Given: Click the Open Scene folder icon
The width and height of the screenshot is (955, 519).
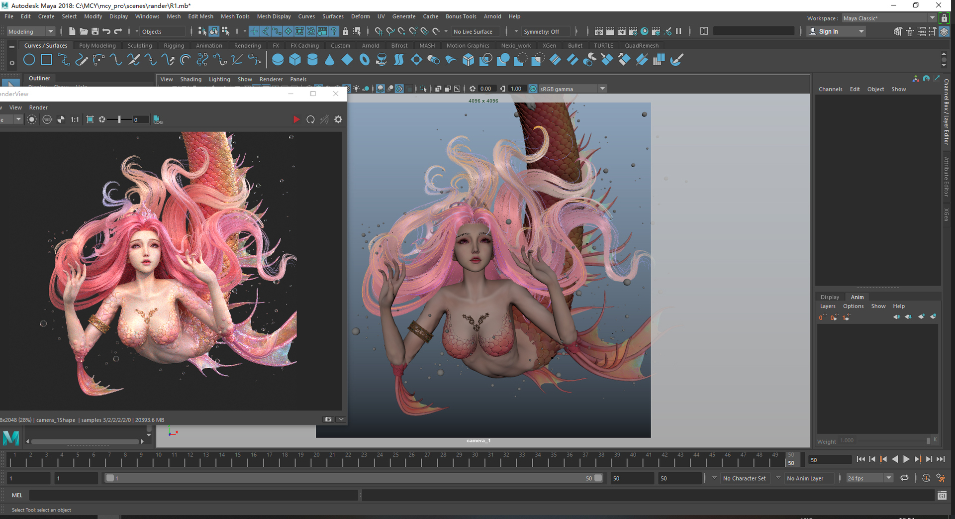Looking at the screenshot, I should (x=84, y=31).
